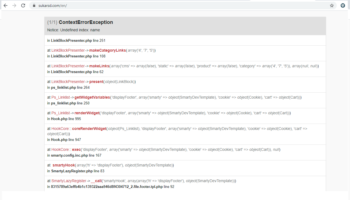350x200 pixels.
Task: Click getWidgetVariables in the stack trace
Action: (x=92, y=97)
